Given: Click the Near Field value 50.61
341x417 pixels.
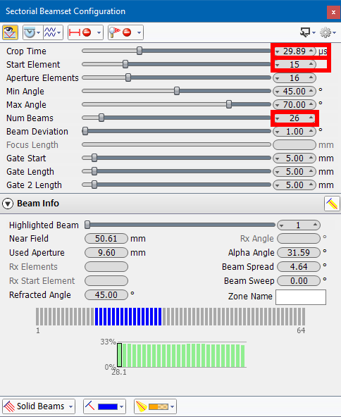Looking at the screenshot, I should coord(106,239).
